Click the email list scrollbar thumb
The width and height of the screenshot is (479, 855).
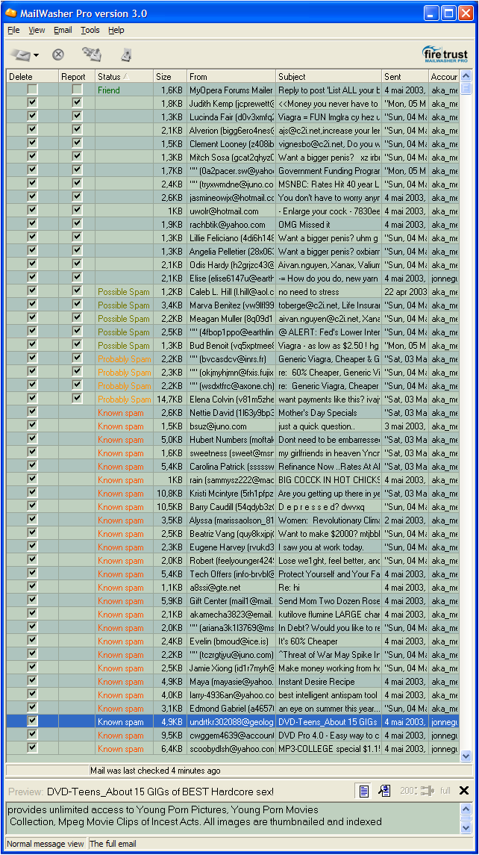tap(466, 88)
